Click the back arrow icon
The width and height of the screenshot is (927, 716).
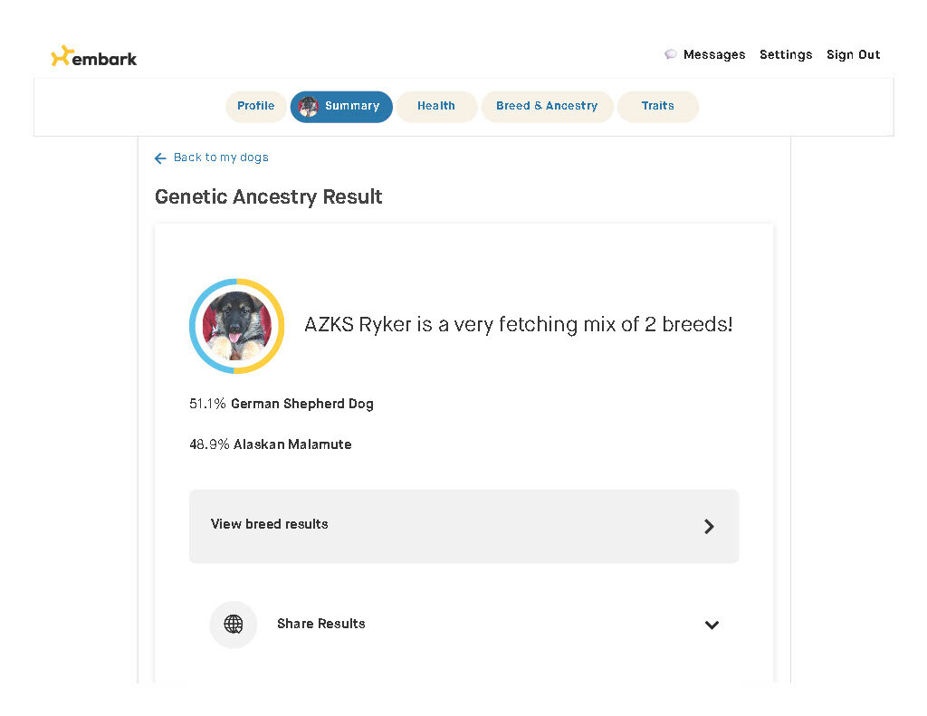pos(160,158)
